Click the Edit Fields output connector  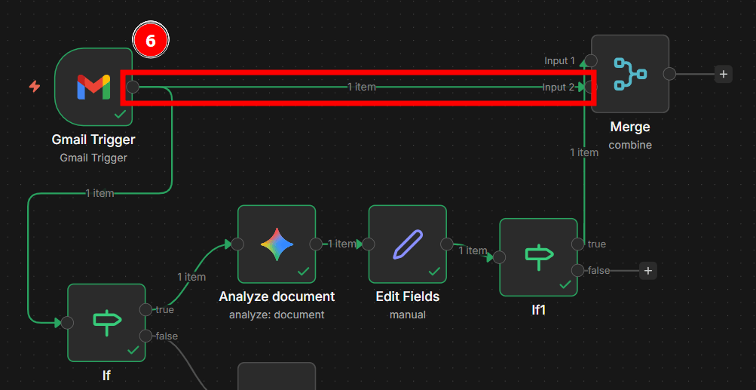click(446, 244)
